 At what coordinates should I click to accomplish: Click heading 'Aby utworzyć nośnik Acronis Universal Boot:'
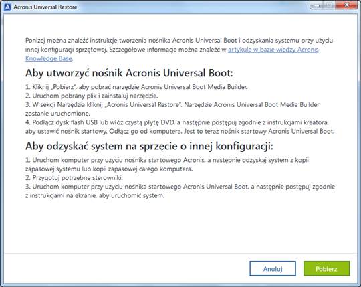(129, 73)
